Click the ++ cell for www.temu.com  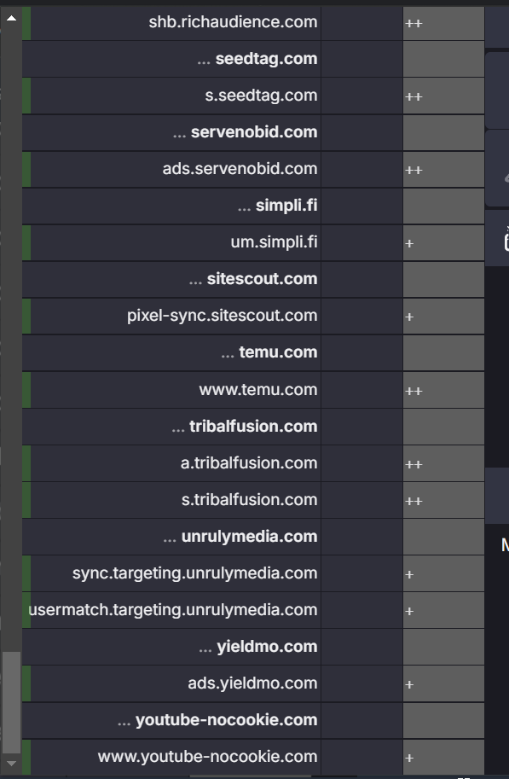pos(443,390)
